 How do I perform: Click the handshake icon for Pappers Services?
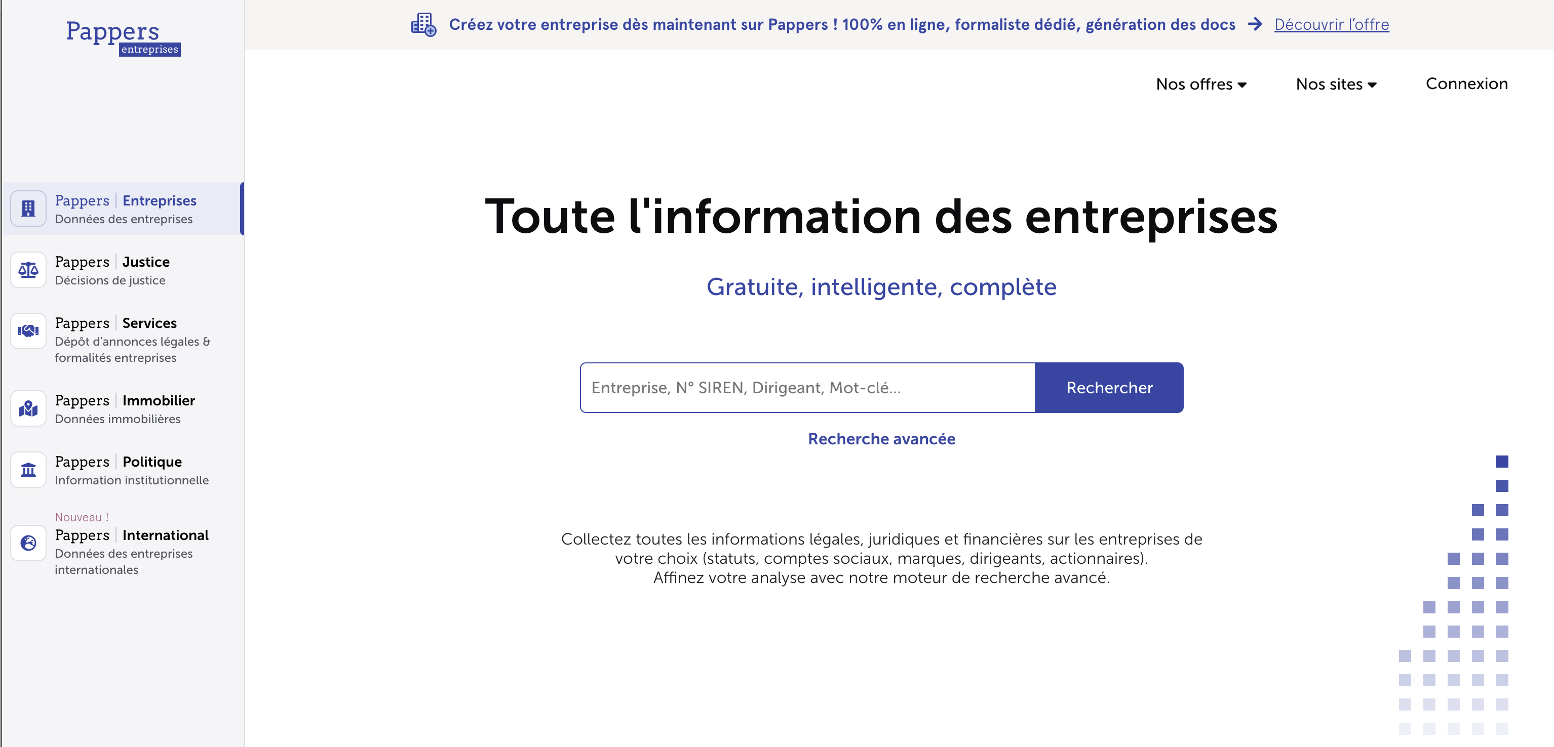point(28,331)
